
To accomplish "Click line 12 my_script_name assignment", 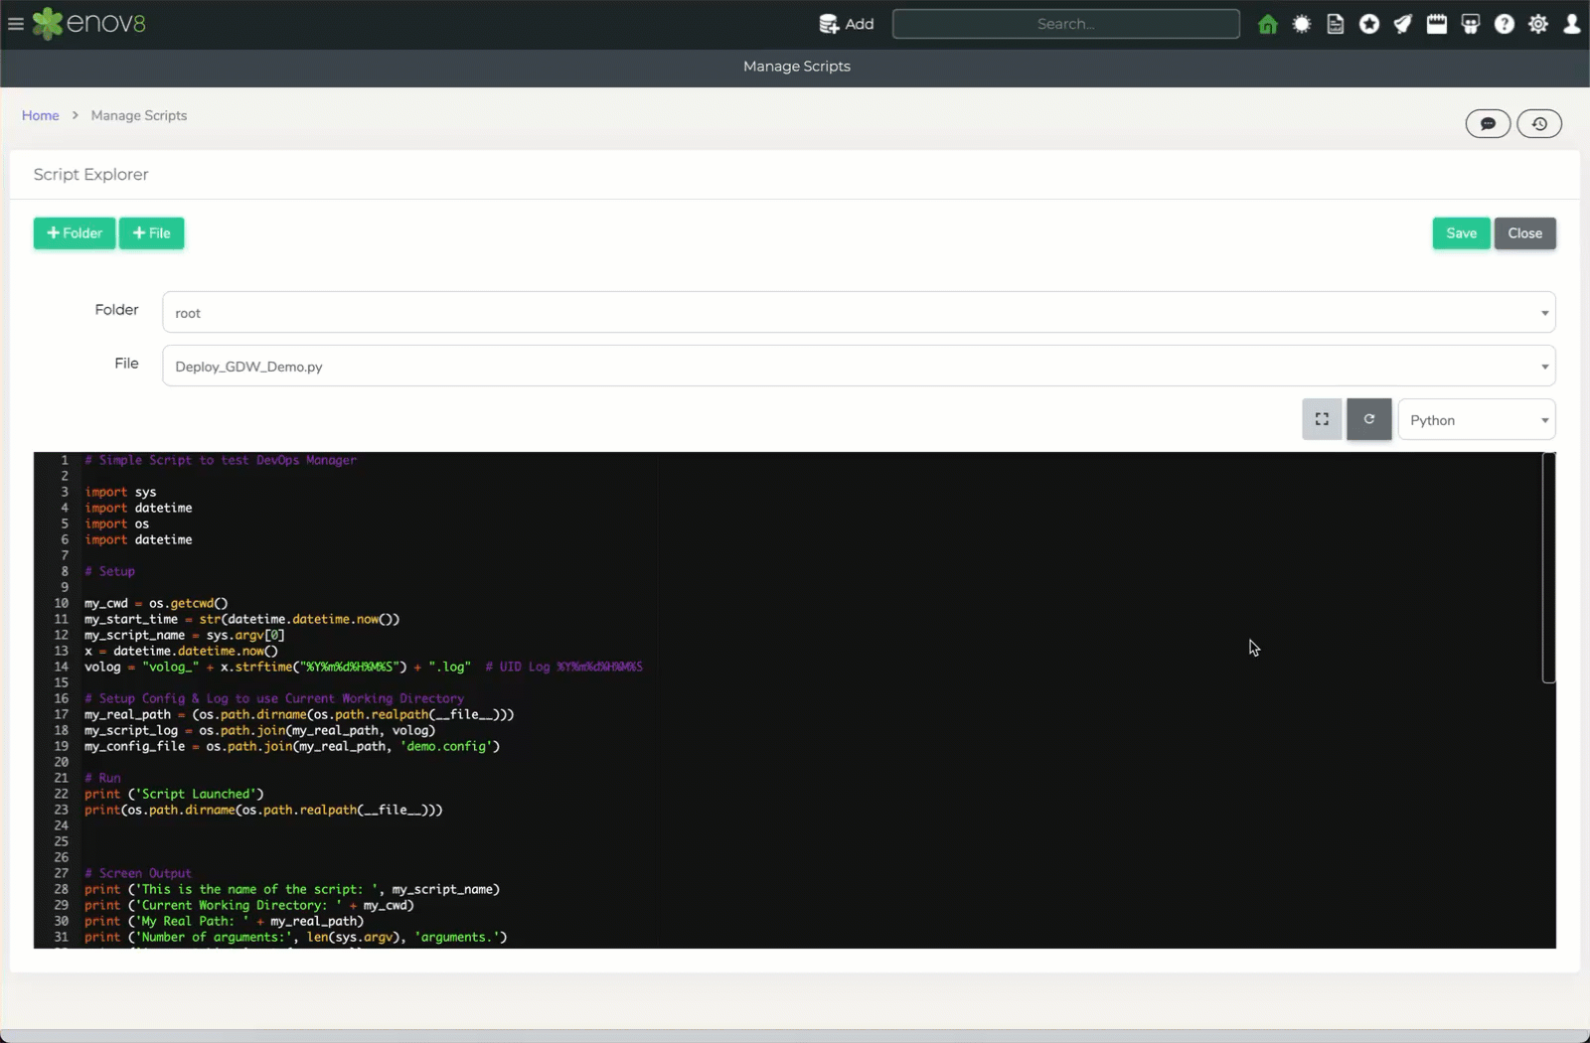I will pos(185,635).
